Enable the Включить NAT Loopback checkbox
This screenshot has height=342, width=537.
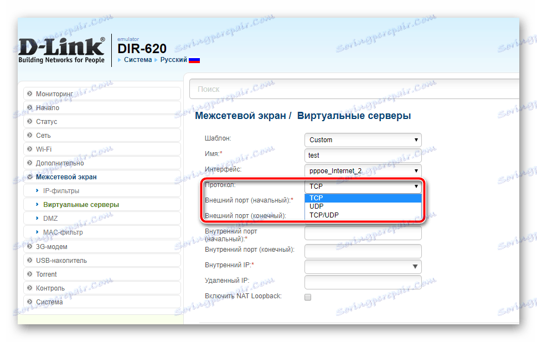(307, 297)
